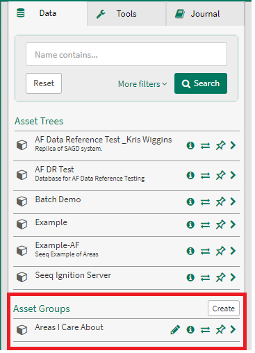Click the info icon for Areas I Care About
The image size is (255, 353).
click(x=190, y=329)
